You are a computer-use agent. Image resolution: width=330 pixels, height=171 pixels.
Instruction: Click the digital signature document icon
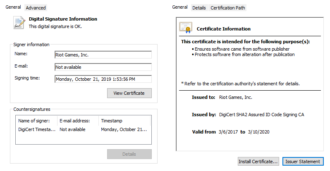[19, 22]
